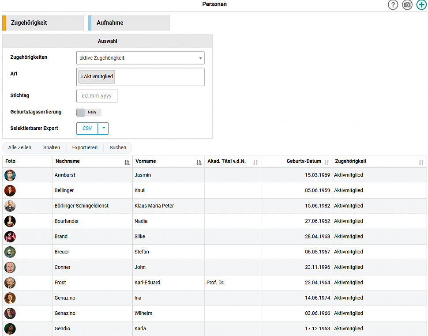Sort by Geburts-Datum column sort icon
Image resolution: width=428 pixels, height=336 pixels.
click(x=327, y=162)
